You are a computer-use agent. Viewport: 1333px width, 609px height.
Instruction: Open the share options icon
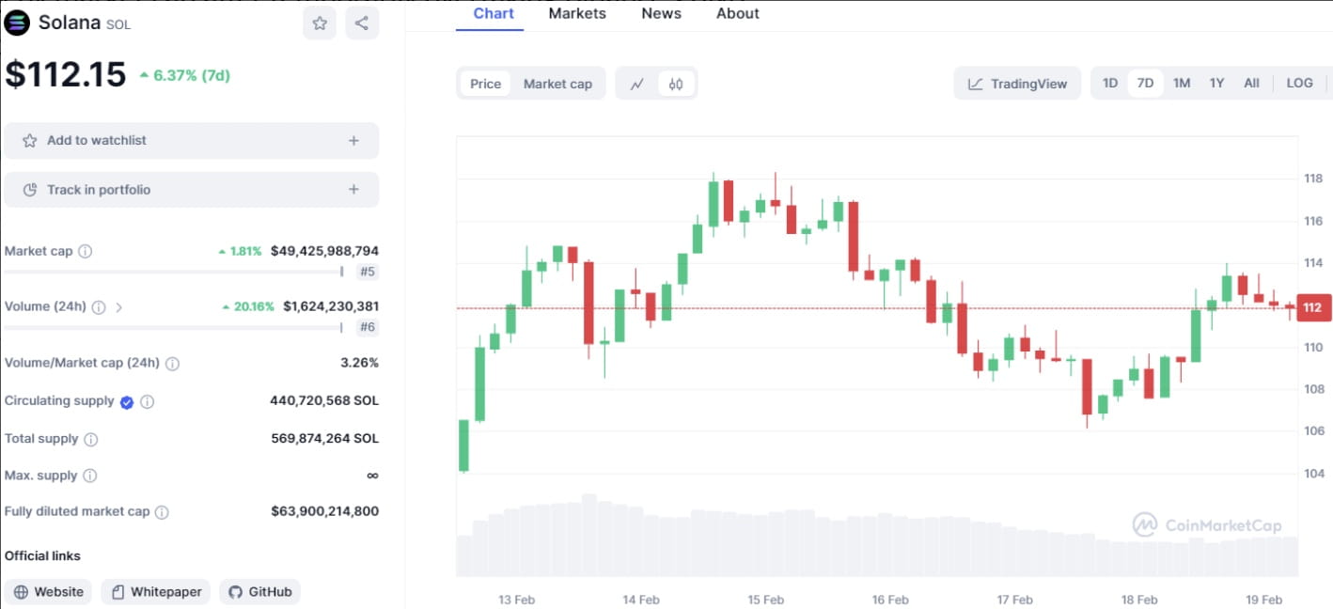[362, 23]
